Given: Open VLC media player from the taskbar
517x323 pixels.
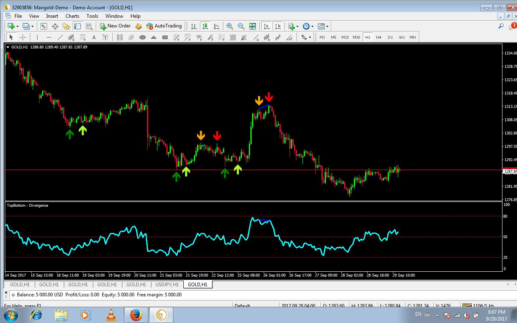Looking at the screenshot, I should (111, 315).
